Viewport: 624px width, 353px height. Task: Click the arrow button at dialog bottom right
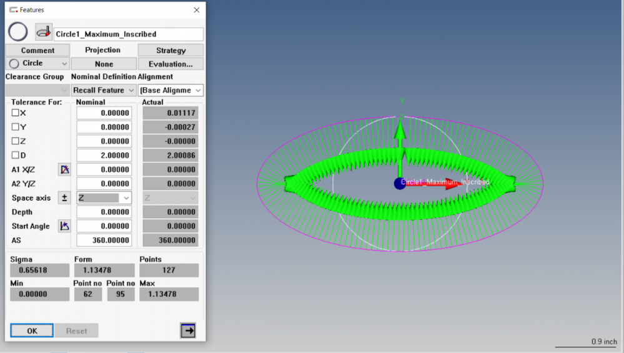tap(187, 331)
